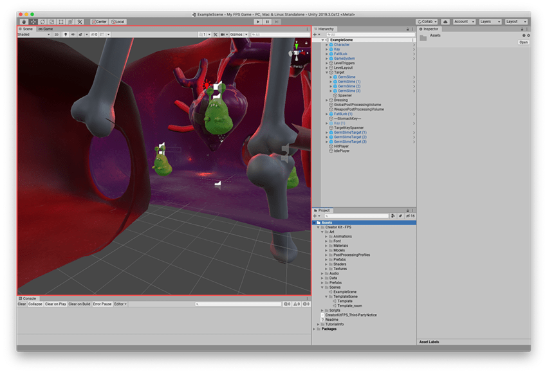Image resolution: width=547 pixels, height=373 pixels.
Task: Open the custom editor tools wrench icon
Action: point(80,21)
